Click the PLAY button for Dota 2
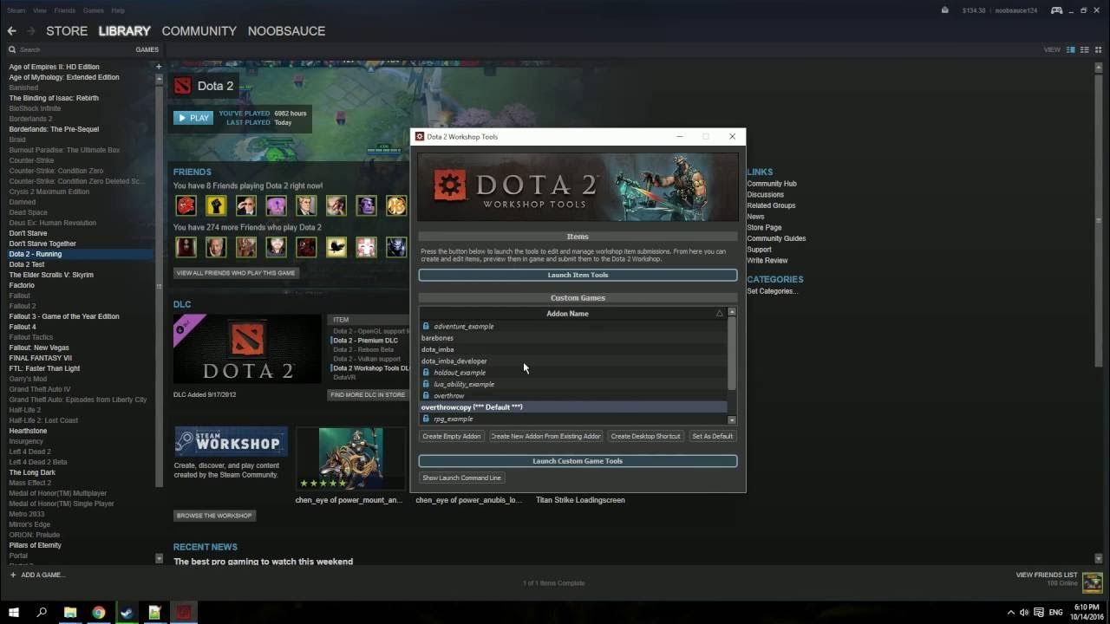The image size is (1110, 624). (x=193, y=118)
